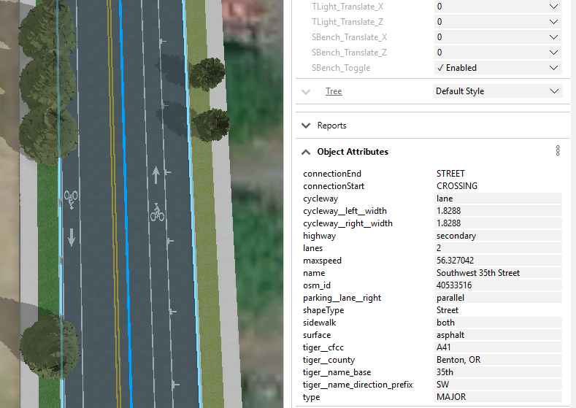Click the tiger__name_direction_prefix value 'SW'
This screenshot has width=576, height=408.
(x=498, y=385)
